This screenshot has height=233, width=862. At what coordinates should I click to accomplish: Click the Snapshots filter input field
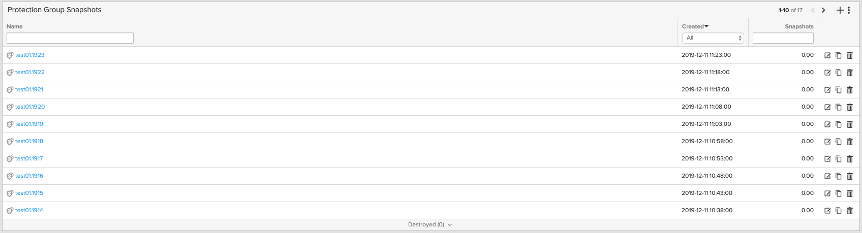click(783, 38)
